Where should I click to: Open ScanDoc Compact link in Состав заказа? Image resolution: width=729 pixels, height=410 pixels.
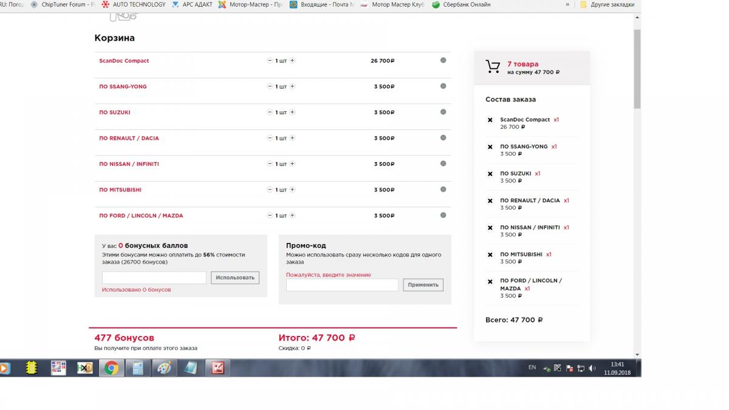(x=525, y=120)
